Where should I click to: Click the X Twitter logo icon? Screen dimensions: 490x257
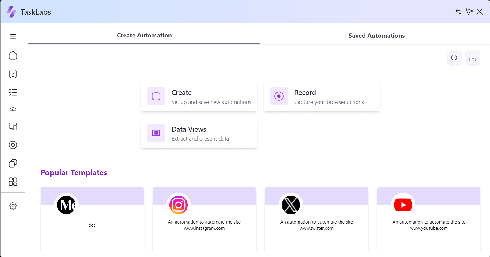pyautogui.click(x=291, y=205)
